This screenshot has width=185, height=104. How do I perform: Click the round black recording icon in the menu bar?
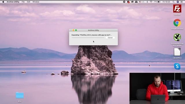(x=124, y=2)
